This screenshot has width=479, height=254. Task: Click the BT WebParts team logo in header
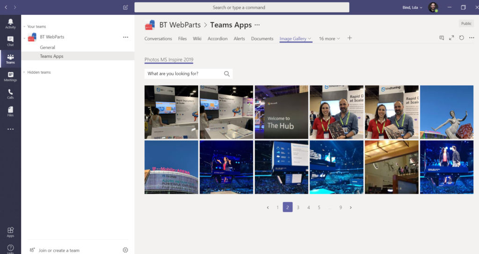point(150,25)
